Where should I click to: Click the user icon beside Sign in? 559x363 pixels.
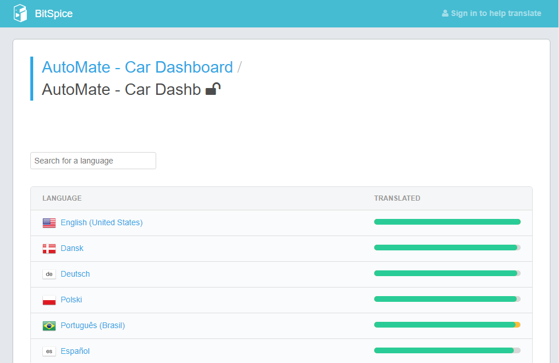pos(445,13)
